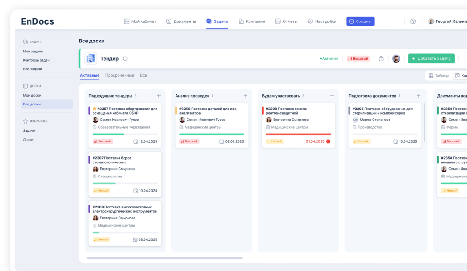Click plus in Подготовка документов column

tap(419, 96)
